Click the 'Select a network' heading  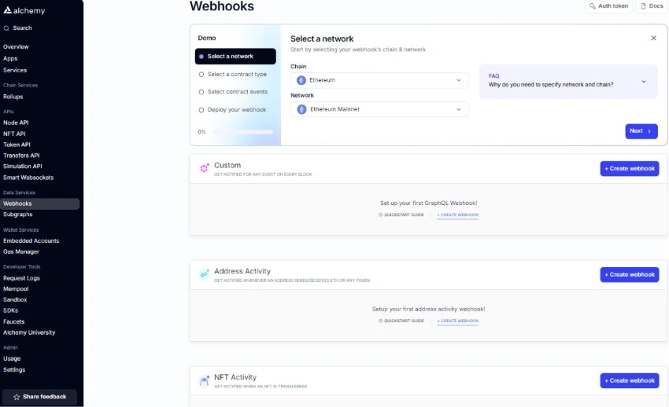click(x=322, y=38)
